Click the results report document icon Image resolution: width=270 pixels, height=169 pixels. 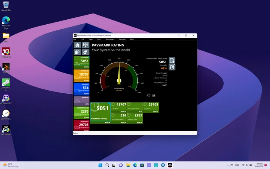(x=172, y=61)
